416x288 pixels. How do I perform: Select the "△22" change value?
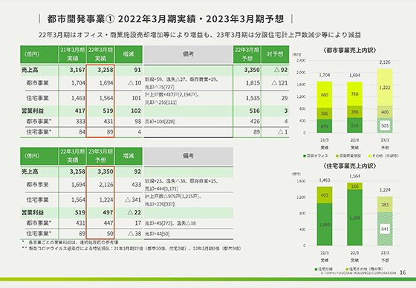(134, 212)
